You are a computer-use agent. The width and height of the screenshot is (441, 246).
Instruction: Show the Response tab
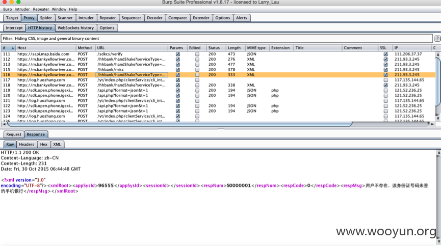(36, 134)
